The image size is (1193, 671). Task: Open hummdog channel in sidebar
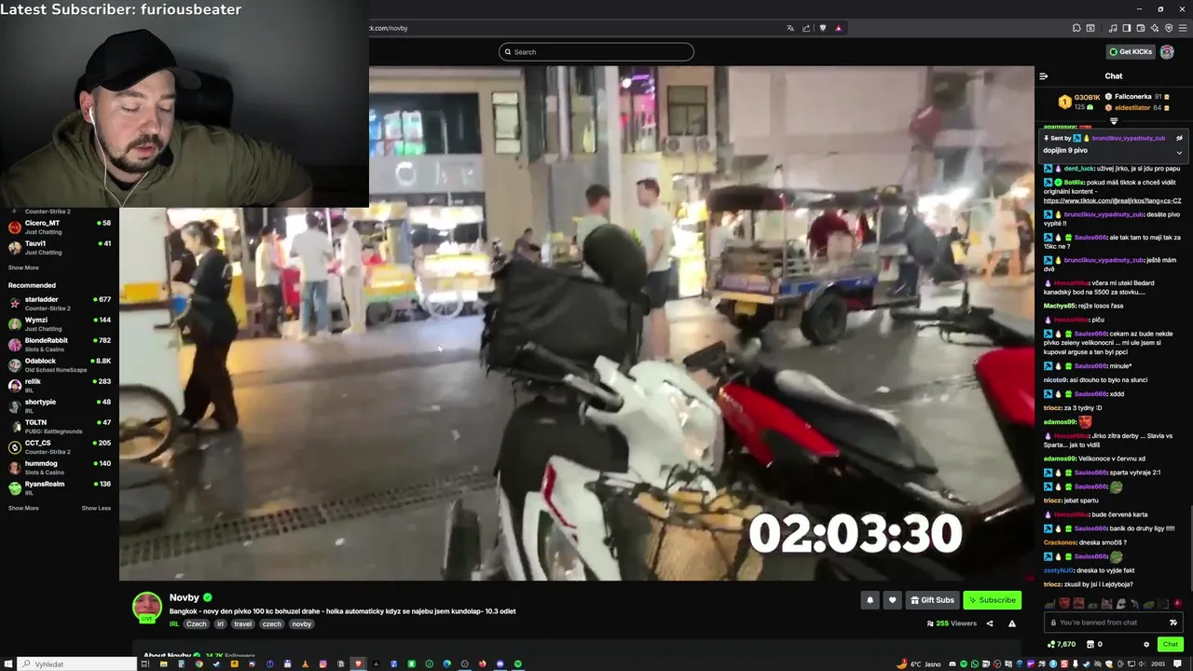pos(60,467)
